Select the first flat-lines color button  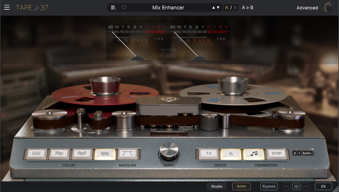36,154
